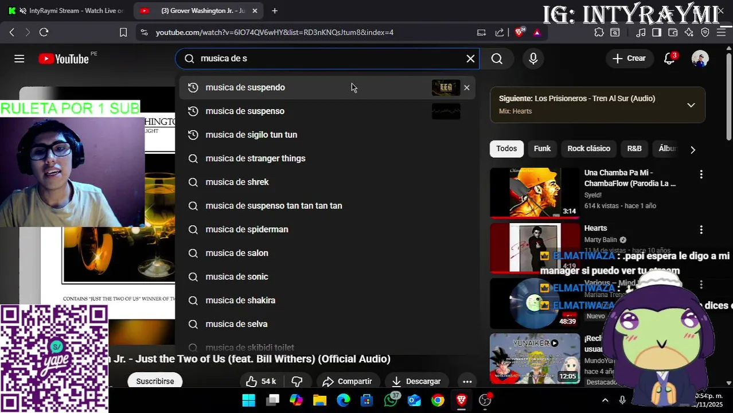Remove 'musica de suspendo' from history
The width and height of the screenshot is (733, 413).
point(467,88)
